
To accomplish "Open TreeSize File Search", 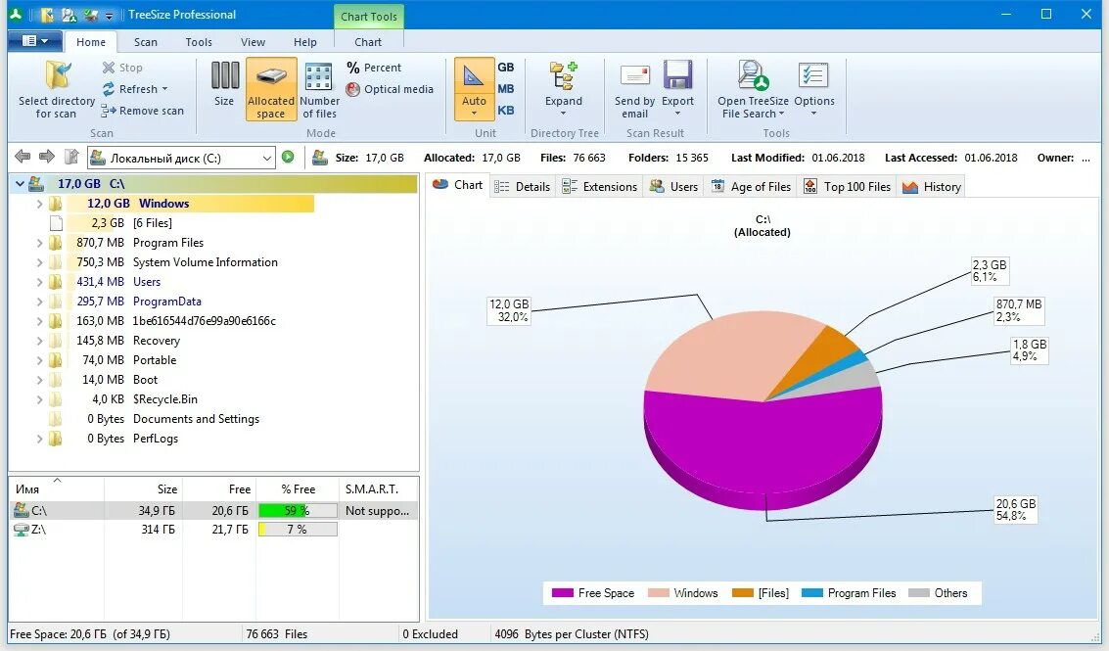I will [753, 89].
